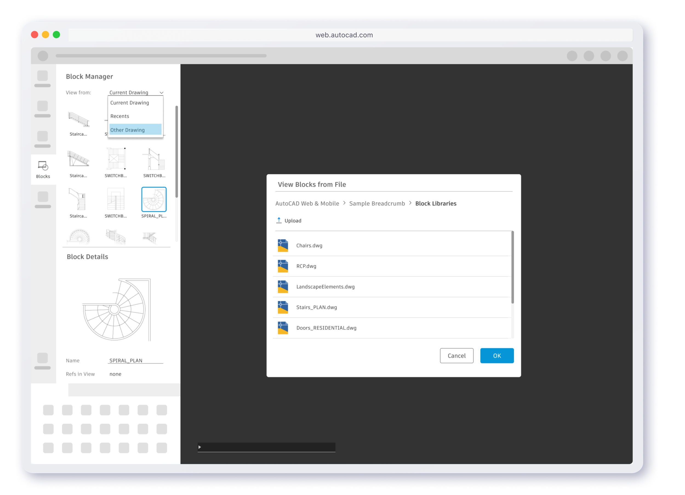Select the Chairs.dwg file icon
Image resolution: width=685 pixels, height=495 pixels.
[283, 245]
